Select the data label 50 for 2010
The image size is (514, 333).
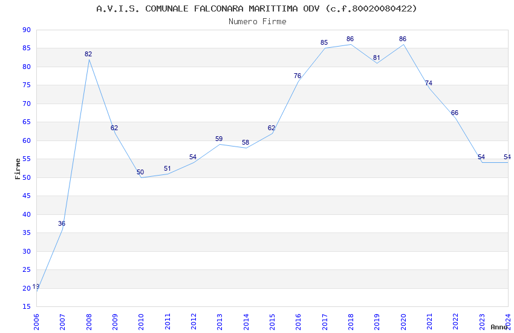pos(140,172)
